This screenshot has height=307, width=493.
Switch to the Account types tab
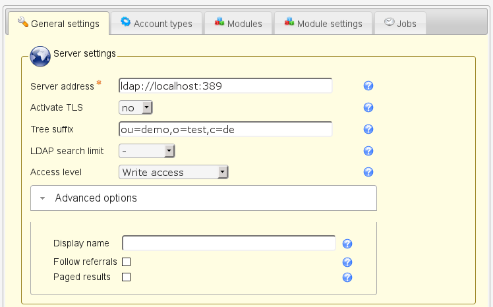point(156,23)
